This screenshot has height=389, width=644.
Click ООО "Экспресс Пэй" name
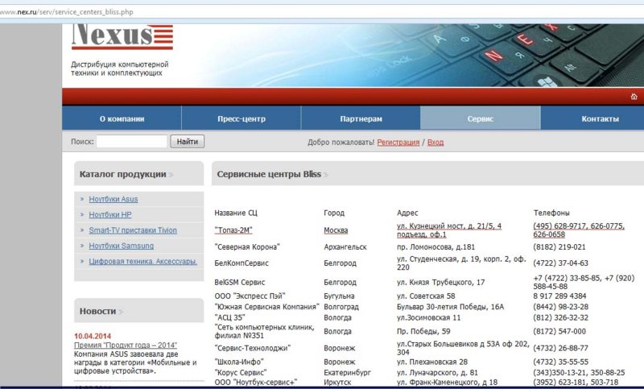pos(250,296)
